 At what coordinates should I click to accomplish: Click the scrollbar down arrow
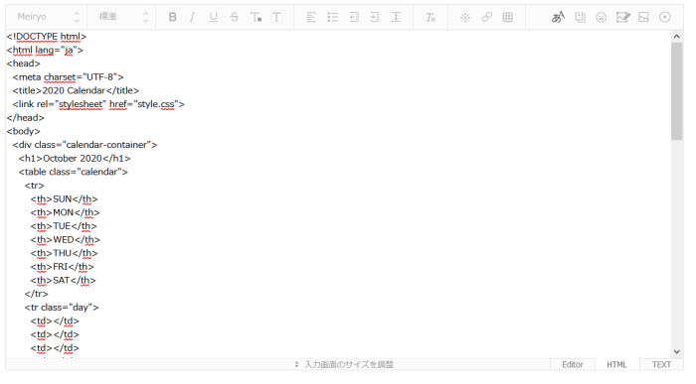pyautogui.click(x=676, y=352)
